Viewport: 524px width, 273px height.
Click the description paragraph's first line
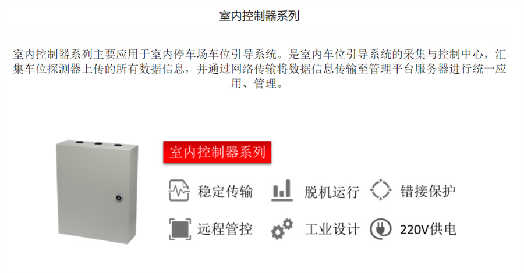[x=259, y=54]
